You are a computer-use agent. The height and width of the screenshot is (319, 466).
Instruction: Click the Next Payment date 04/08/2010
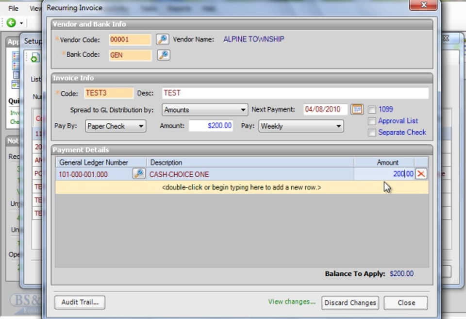325,109
